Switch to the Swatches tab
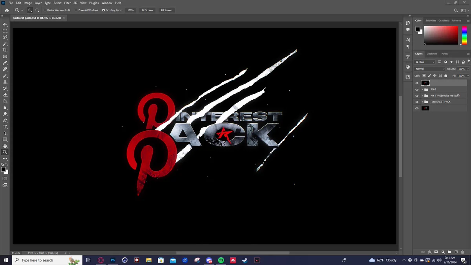This screenshot has width=471, height=265. pos(431,20)
